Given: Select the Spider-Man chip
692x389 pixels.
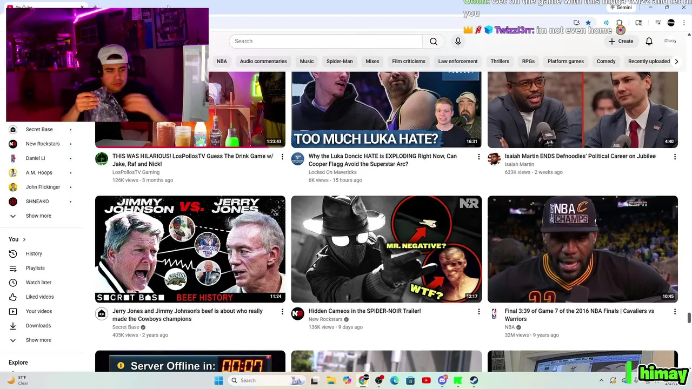Looking at the screenshot, I should click(340, 61).
